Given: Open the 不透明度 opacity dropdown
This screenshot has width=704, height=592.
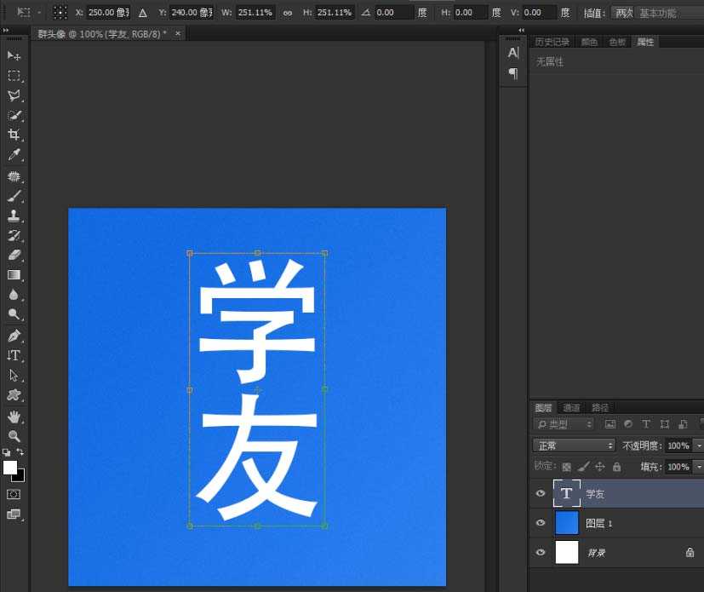Looking at the screenshot, I should [x=698, y=445].
